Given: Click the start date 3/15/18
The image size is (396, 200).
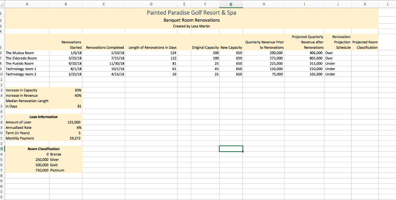Looking at the screenshot, I should (x=66, y=58).
